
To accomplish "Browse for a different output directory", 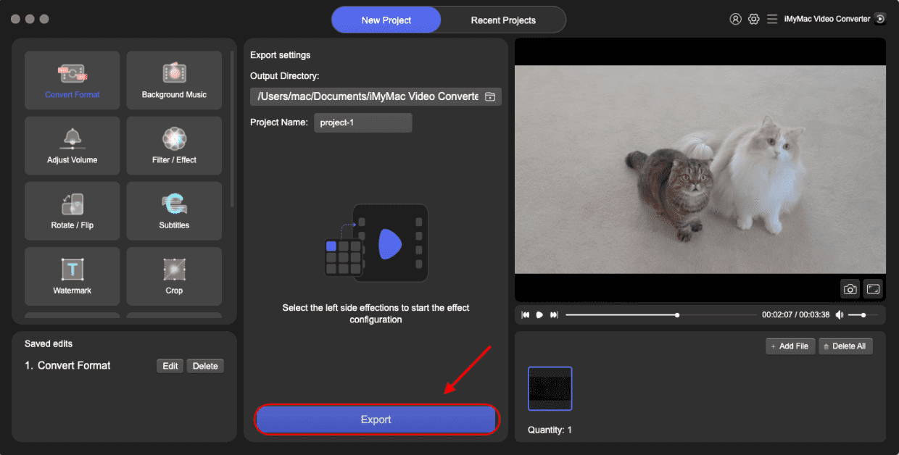I will click(x=489, y=96).
